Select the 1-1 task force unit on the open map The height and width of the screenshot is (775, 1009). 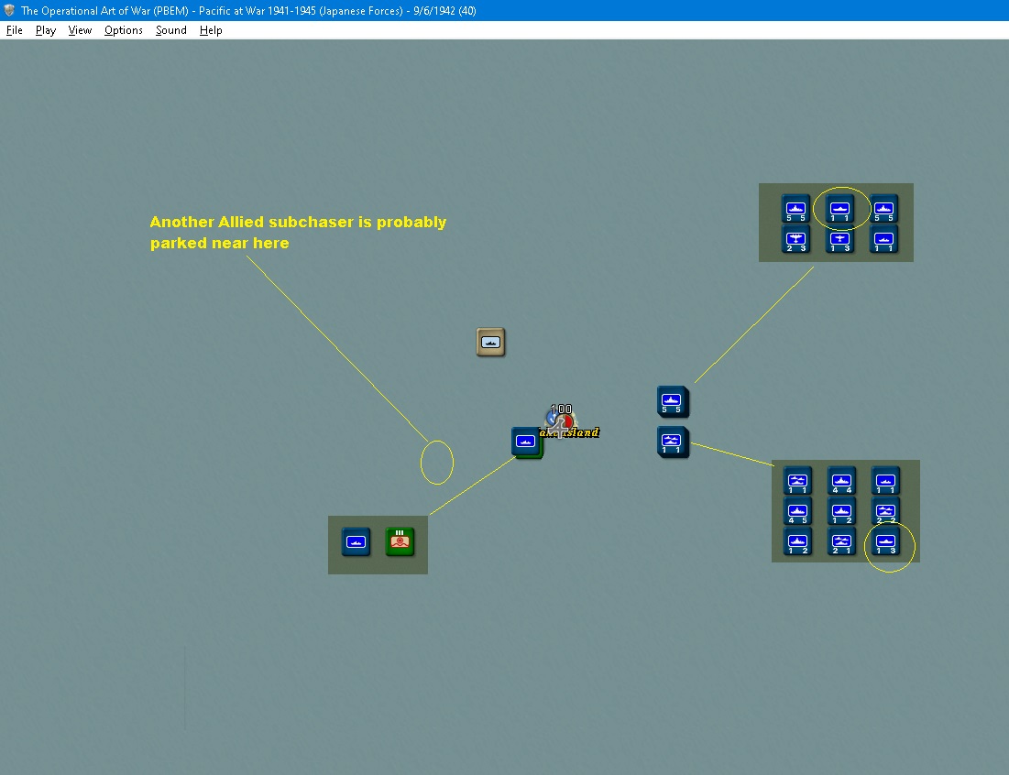click(672, 442)
